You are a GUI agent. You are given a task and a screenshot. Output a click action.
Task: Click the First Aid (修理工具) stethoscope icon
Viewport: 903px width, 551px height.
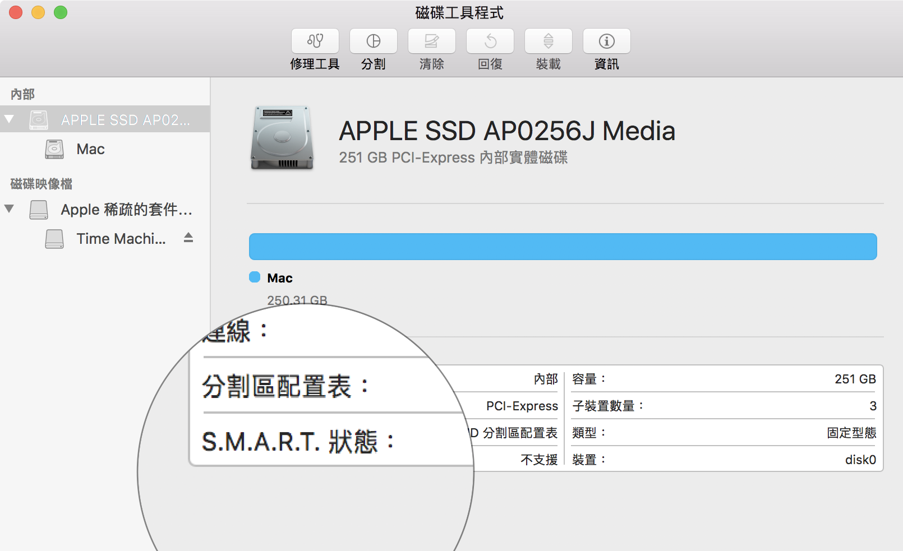(315, 41)
